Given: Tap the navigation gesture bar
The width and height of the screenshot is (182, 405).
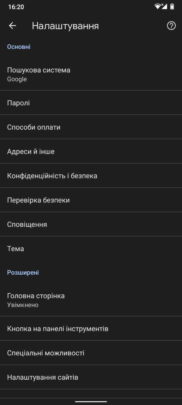Looking at the screenshot, I should (91, 402).
